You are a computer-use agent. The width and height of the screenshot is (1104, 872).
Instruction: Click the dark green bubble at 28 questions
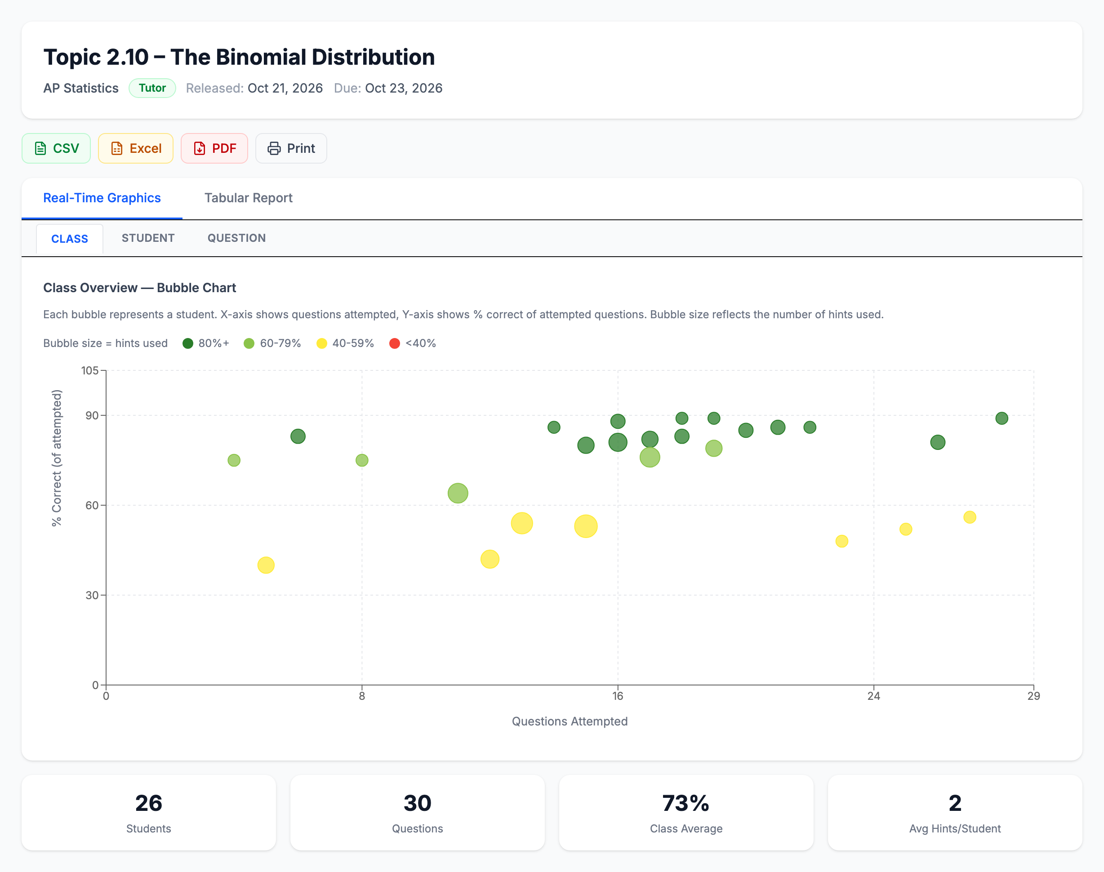tap(1002, 418)
